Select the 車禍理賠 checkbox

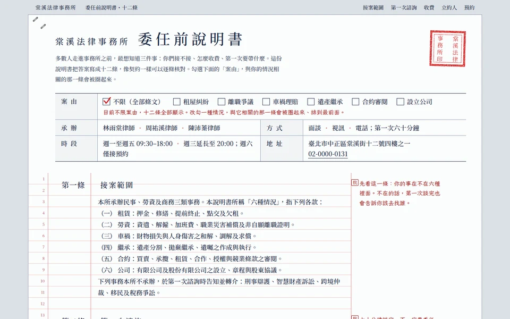point(266,102)
